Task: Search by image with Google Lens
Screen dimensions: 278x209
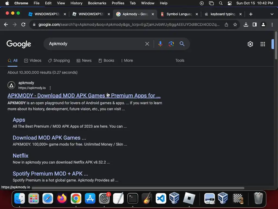Action: 171,44
